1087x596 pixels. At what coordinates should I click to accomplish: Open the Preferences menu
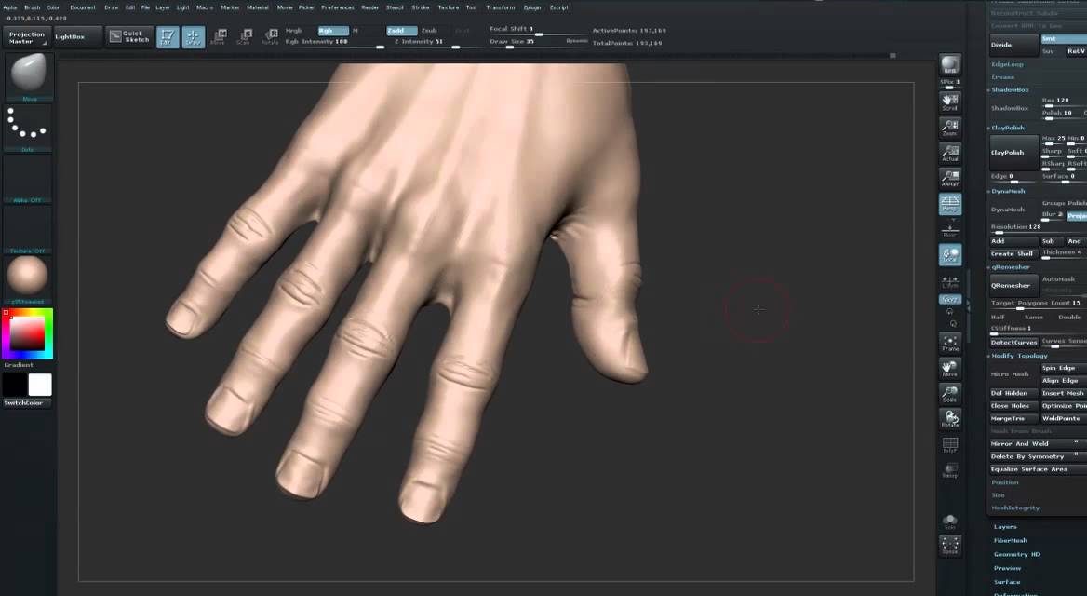(x=338, y=7)
